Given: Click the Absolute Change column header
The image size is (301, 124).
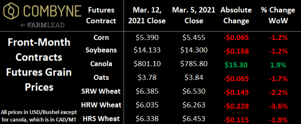Looking at the screenshot, I should pyautogui.click(x=236, y=15).
